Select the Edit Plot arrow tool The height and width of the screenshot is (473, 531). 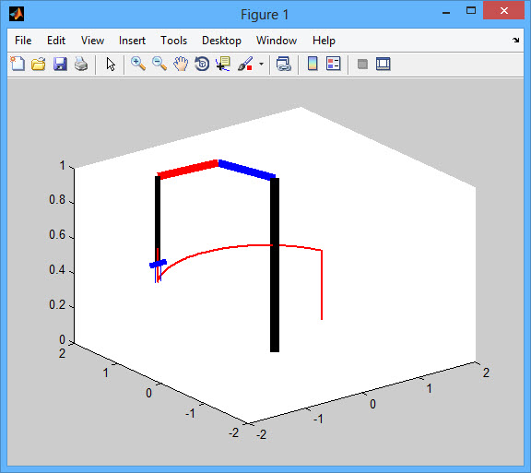pos(111,64)
